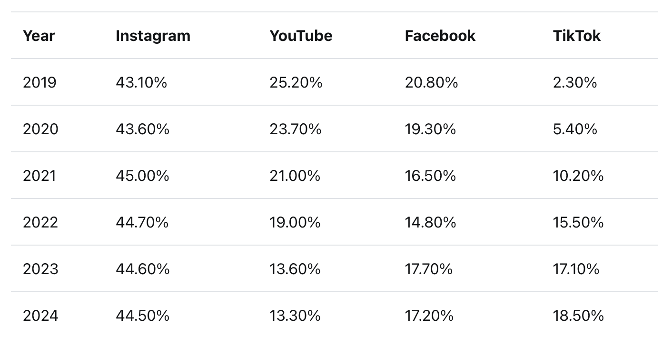Select the 2019 year cell
This screenshot has height=346, width=672.
coord(40,82)
